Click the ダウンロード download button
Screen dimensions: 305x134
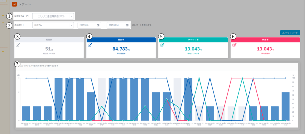pyautogui.click(x=290, y=33)
